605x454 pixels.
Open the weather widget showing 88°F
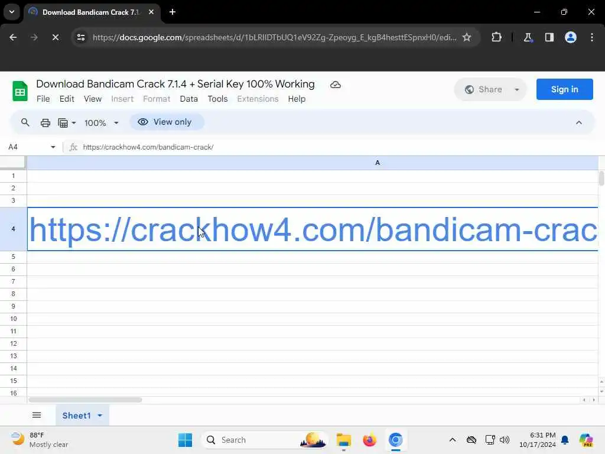(x=39, y=440)
